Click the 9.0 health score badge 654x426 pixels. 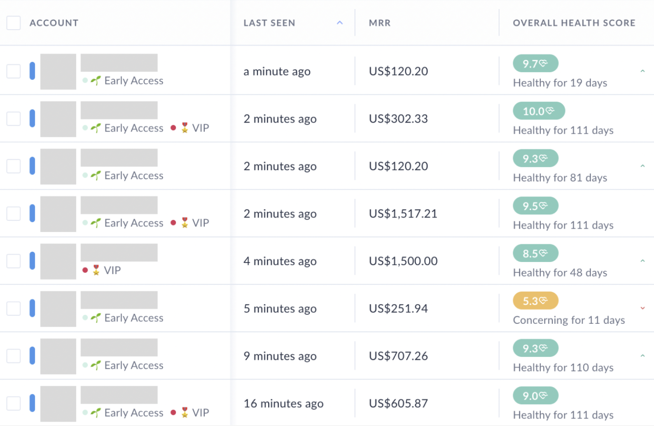pyautogui.click(x=535, y=396)
